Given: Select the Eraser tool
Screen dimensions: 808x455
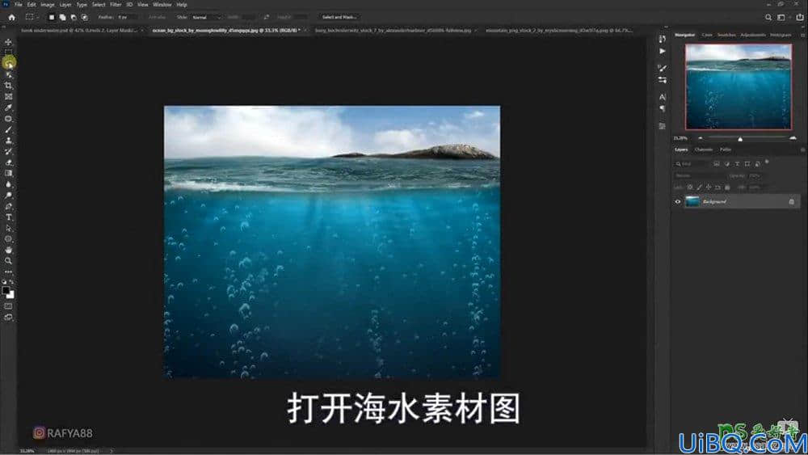Looking at the screenshot, I should tap(8, 162).
